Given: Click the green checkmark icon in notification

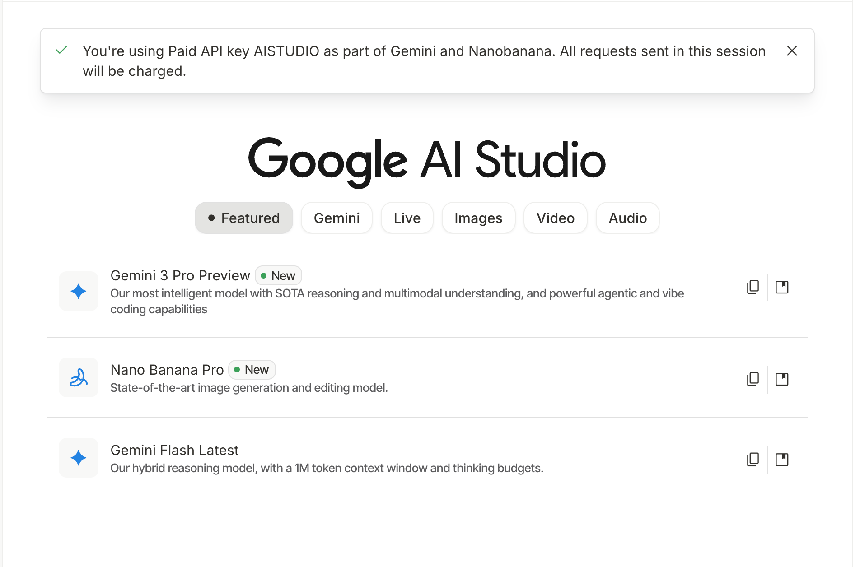Looking at the screenshot, I should coord(61,50).
